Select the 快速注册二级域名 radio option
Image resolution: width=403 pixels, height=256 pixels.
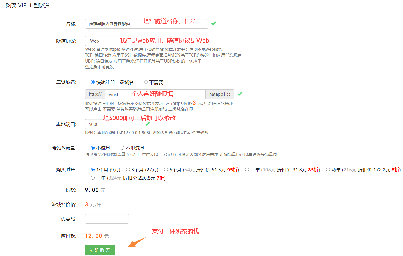click(93, 82)
